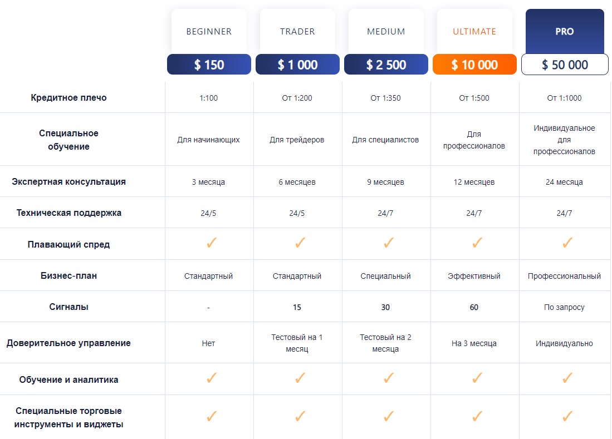
Task: Click the Кредитное плечо row label
Action: pos(69,98)
